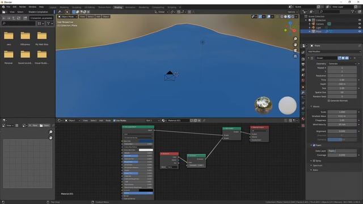Open My Web Sites folder

point(42,38)
